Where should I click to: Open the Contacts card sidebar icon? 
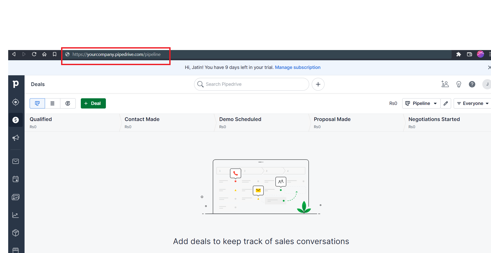pyautogui.click(x=16, y=197)
